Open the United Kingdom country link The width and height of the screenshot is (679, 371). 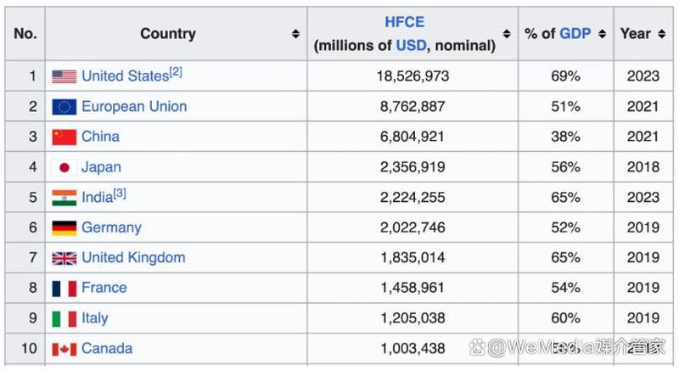pos(133,258)
